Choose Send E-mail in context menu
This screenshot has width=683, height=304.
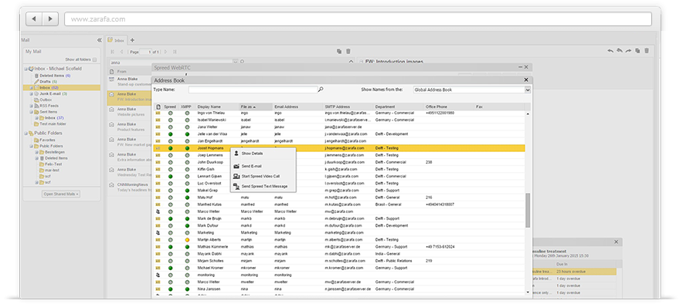click(263, 166)
